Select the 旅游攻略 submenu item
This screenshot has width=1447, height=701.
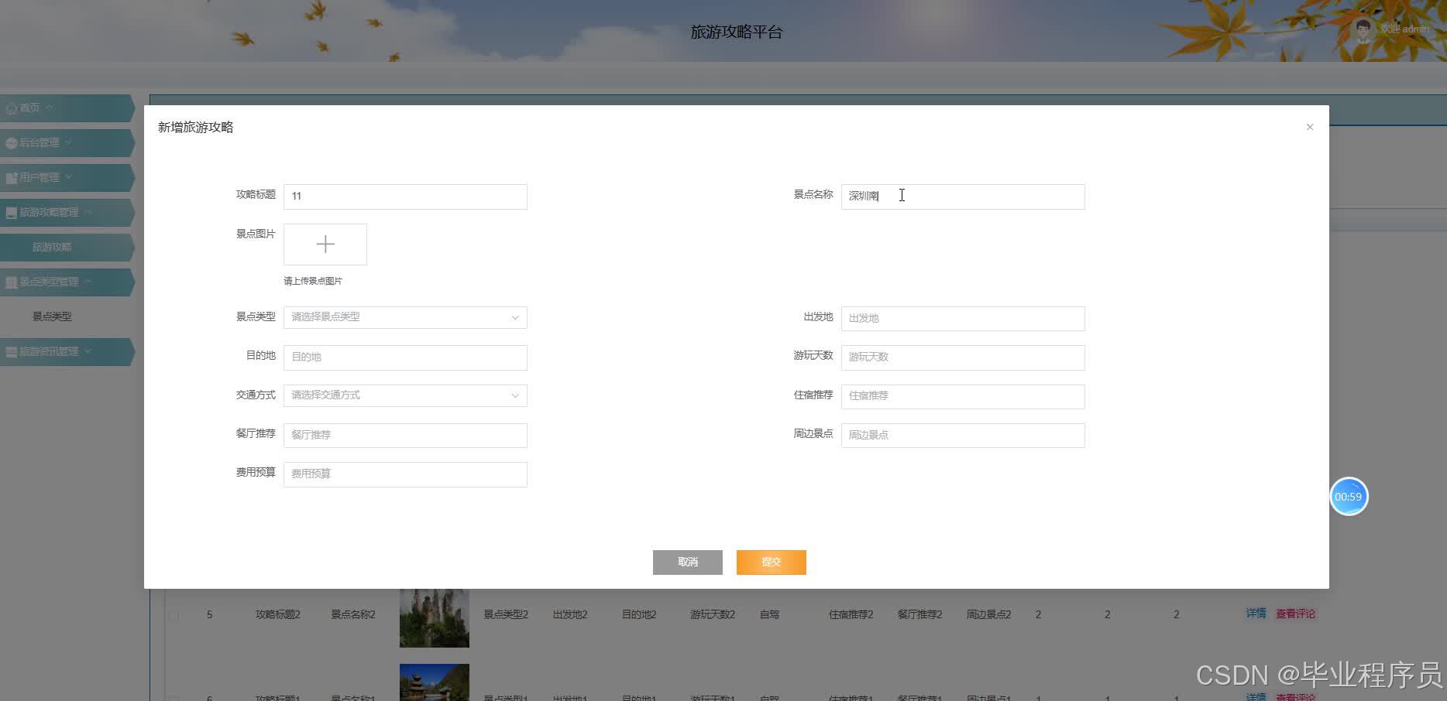[x=67, y=248]
